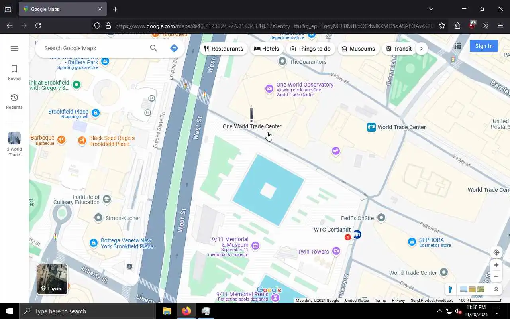Zoom in with the plus button
The height and width of the screenshot is (319, 510).
point(496,265)
